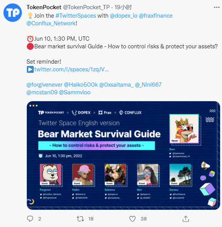Visit the @0xsaitama_ profile mention
The width and height of the screenshot is (222, 227).
(116, 85)
